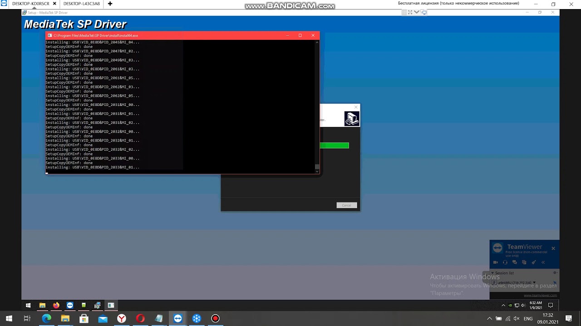Open Firefox on the remote taskbar
This screenshot has width=581, height=326.
click(56, 305)
